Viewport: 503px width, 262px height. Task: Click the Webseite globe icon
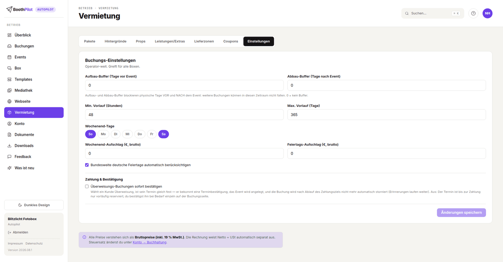pyautogui.click(x=10, y=101)
